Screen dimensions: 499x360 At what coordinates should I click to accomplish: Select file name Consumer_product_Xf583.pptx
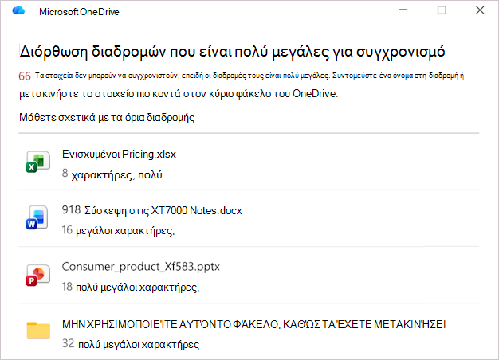(x=141, y=267)
